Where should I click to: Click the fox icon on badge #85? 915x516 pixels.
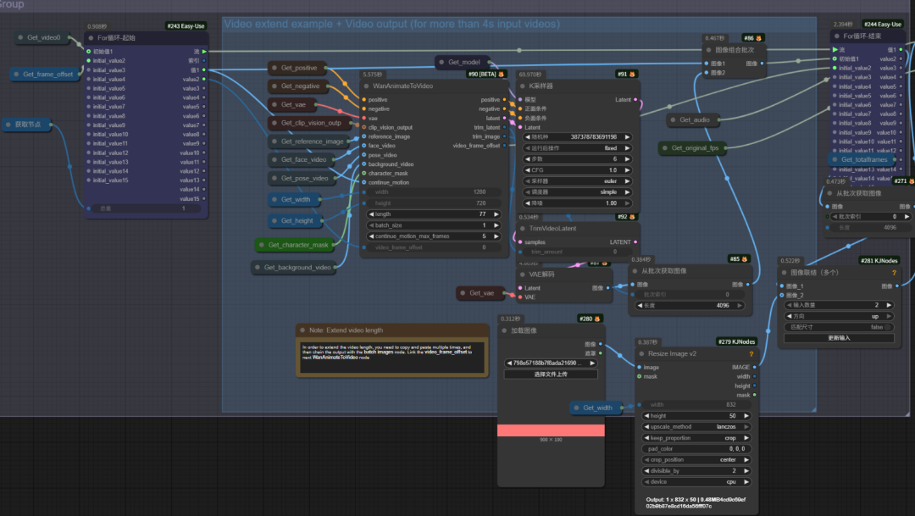tap(744, 259)
